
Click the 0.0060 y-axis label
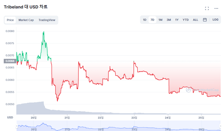tap(10, 80)
